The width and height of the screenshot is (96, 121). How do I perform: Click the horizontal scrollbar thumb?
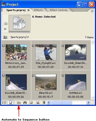pyautogui.click(x=62, y=102)
